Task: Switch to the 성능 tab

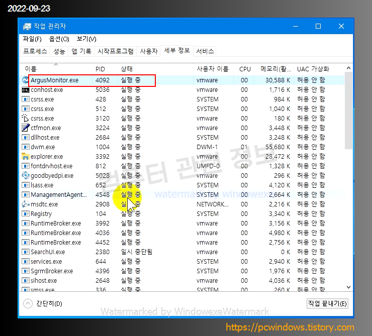Action: pyautogui.click(x=59, y=51)
